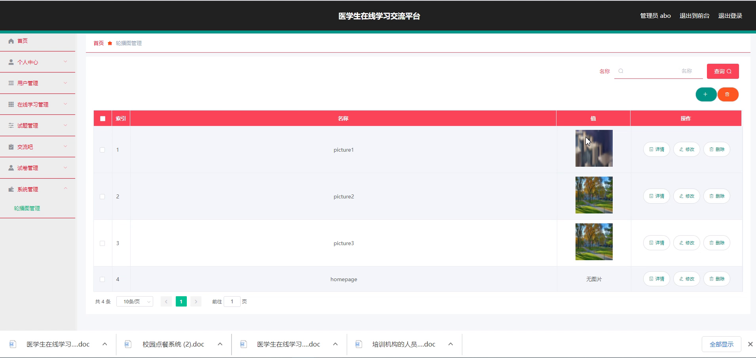The image size is (756, 358).
Task: Click 详情 for the picture2 row
Action: coord(657,196)
